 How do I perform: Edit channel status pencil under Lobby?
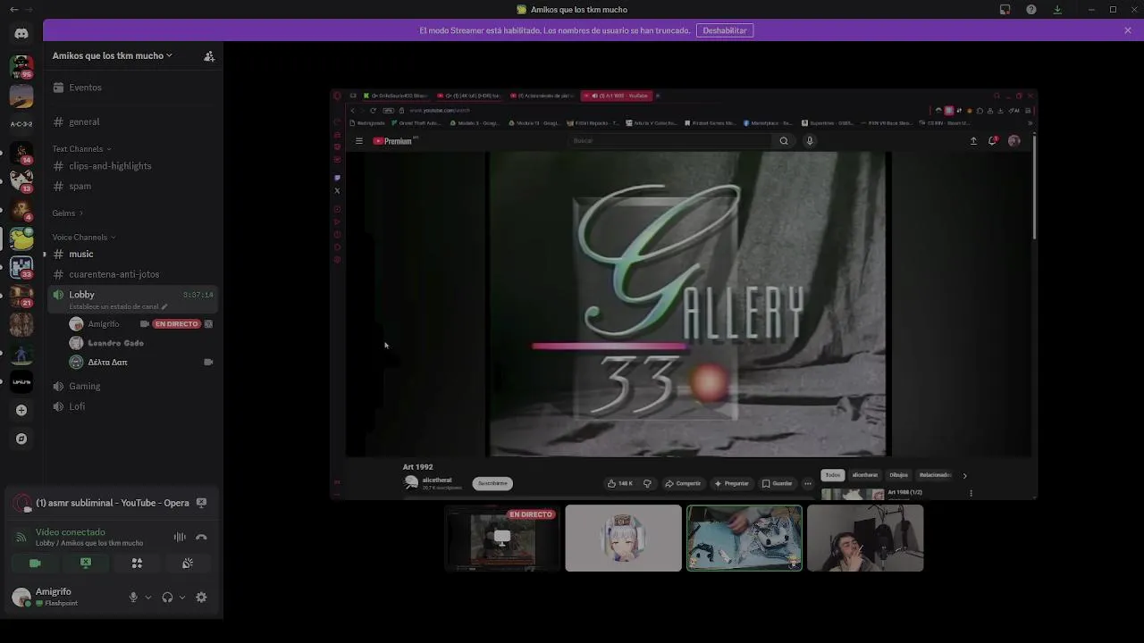[164, 306]
